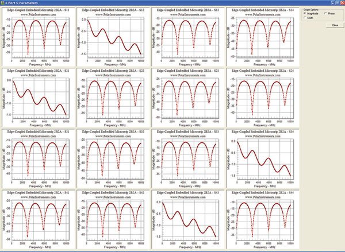Click the Close button in Graph Options
The image size is (345, 252).
[x=335, y=25]
